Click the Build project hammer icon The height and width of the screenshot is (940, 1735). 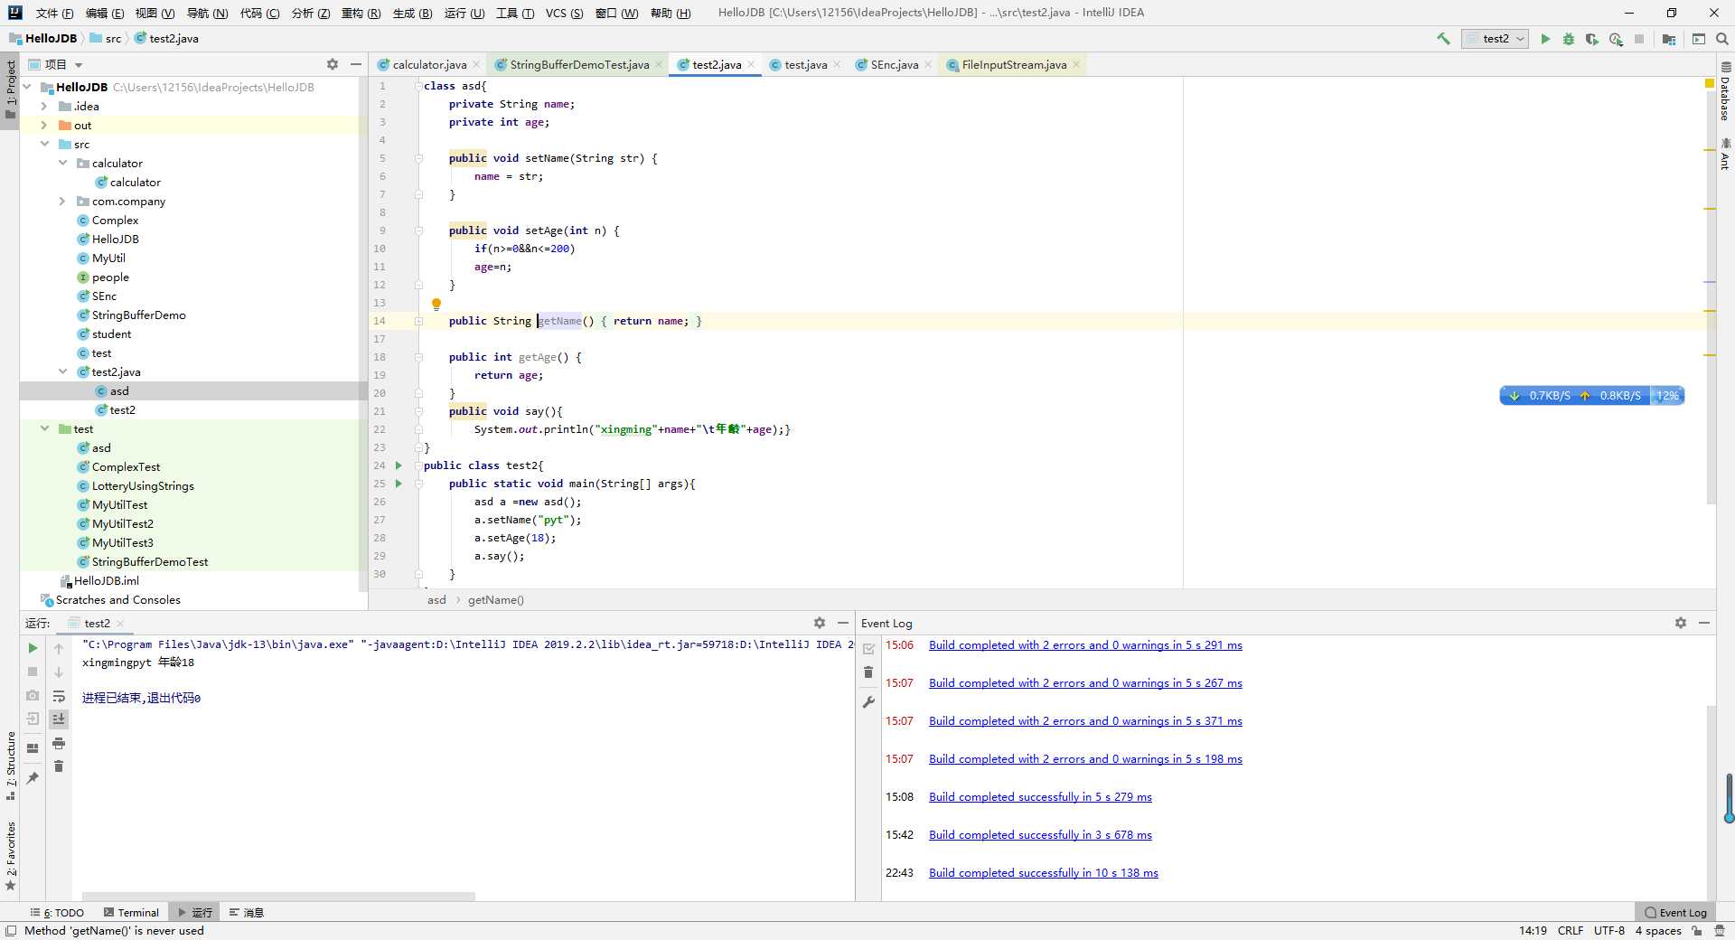[1443, 39]
